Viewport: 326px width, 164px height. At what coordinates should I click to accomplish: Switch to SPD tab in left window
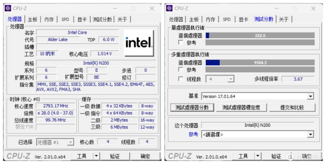pos(65,20)
